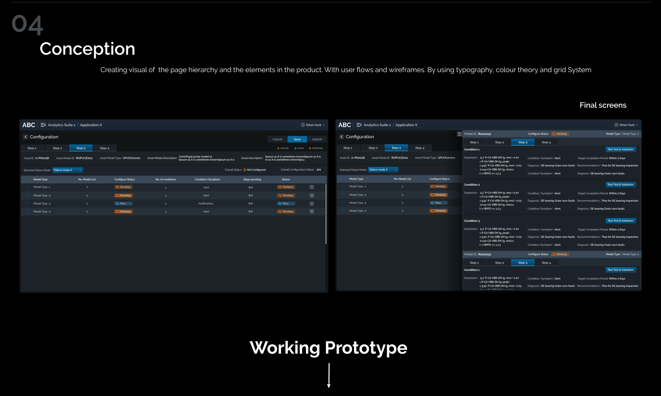
Task: Tick the last Model Type -2 checkbox, right screen
Action: point(343,211)
